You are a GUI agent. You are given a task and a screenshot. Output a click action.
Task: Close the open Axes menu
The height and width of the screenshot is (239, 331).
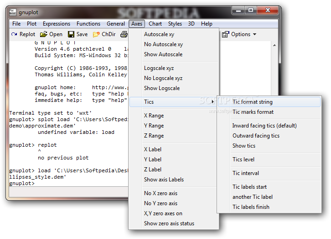pos(137,24)
